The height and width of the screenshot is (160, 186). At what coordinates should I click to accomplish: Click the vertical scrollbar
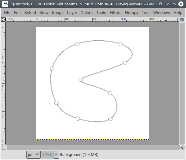tap(182, 84)
